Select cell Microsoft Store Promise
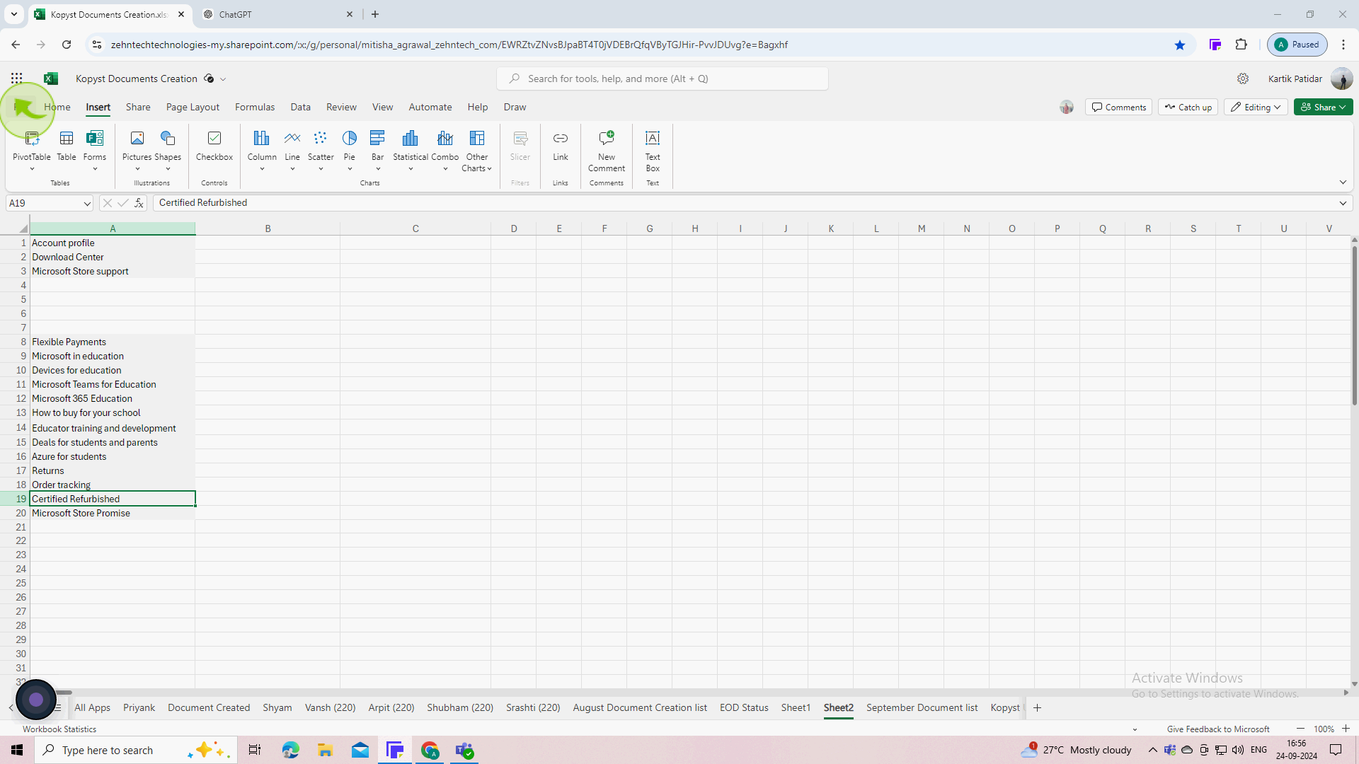The image size is (1359, 764). coord(113,513)
